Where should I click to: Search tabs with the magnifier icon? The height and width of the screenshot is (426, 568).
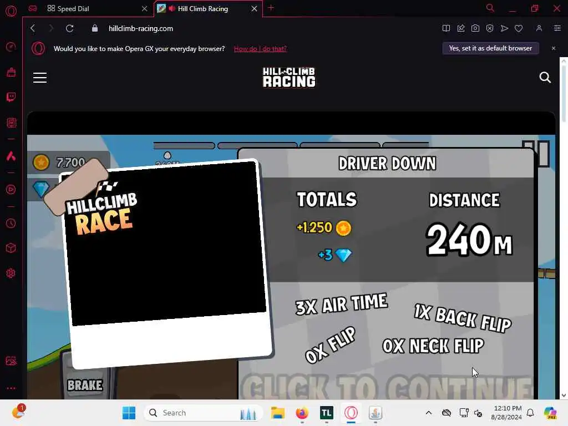tap(490, 8)
